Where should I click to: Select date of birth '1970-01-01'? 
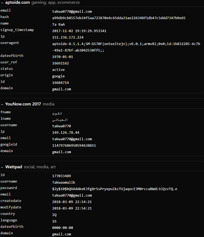62,57
